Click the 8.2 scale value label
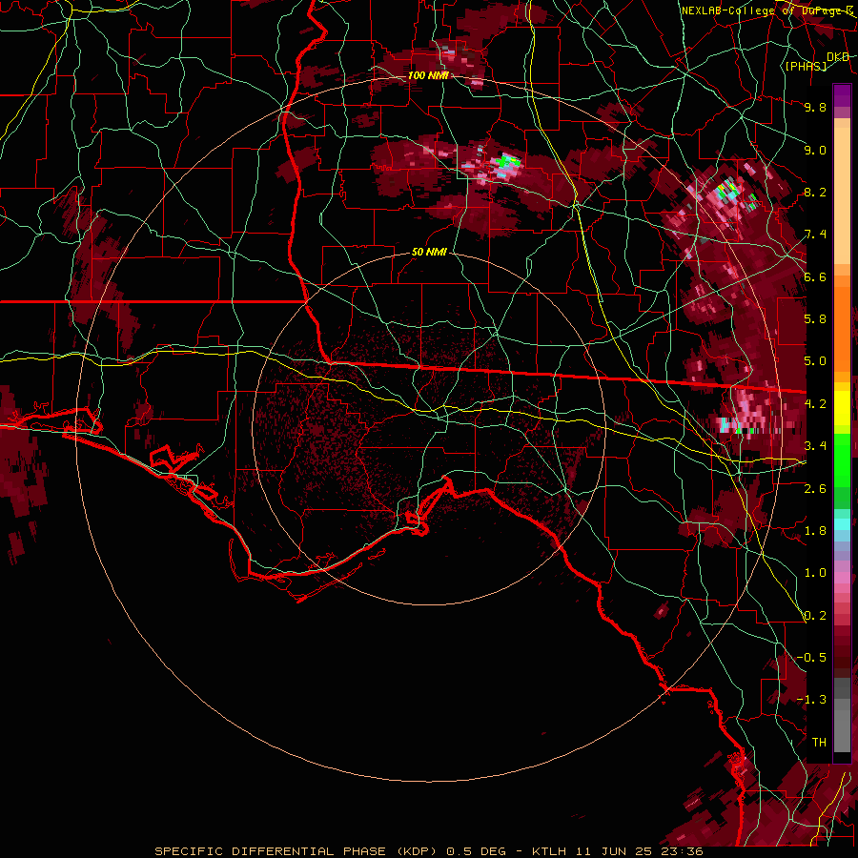Image resolution: width=858 pixels, height=858 pixels. [x=815, y=192]
